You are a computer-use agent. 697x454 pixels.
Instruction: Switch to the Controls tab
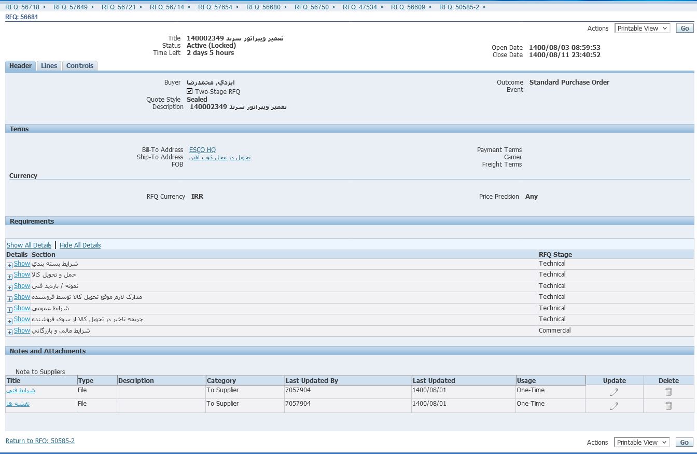(x=80, y=66)
